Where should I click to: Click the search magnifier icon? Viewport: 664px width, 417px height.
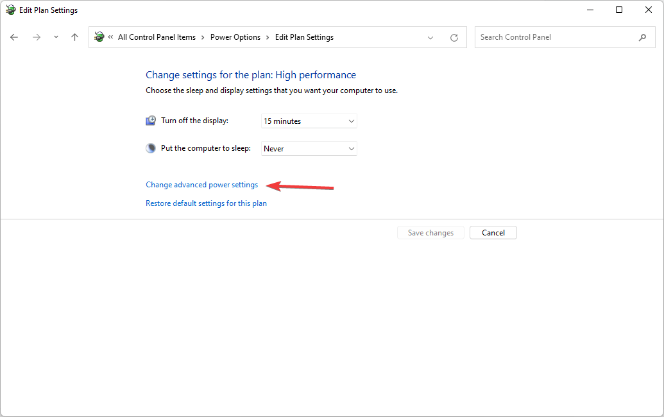pyautogui.click(x=642, y=37)
